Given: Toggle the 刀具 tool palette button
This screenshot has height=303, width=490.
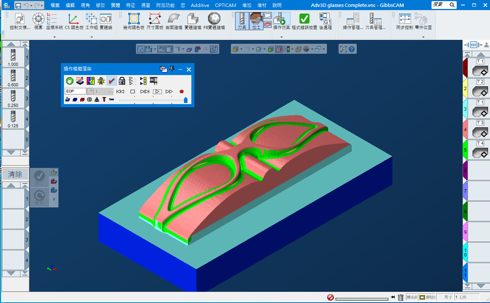Looking at the screenshot, I should (x=242, y=21).
